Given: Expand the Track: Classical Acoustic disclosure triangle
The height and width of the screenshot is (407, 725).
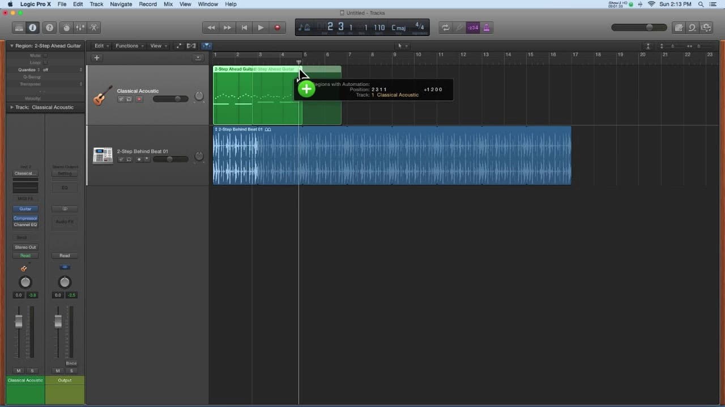Looking at the screenshot, I should pyautogui.click(x=12, y=107).
